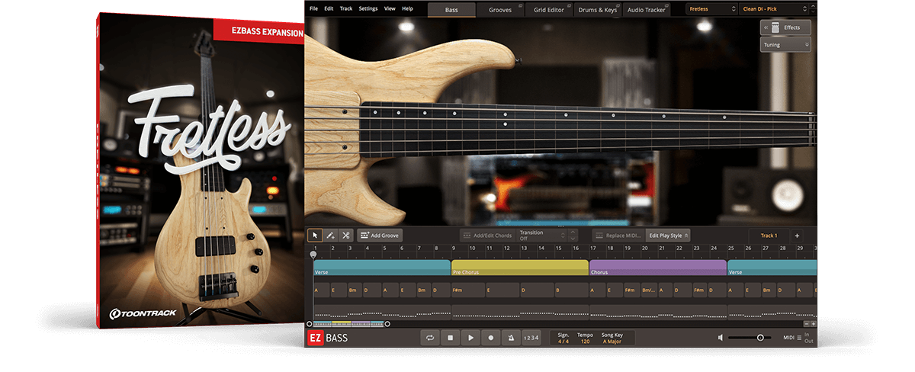This screenshot has width=915, height=372.
Task: Switch to the Audio Tracker tab
Action: click(x=646, y=9)
